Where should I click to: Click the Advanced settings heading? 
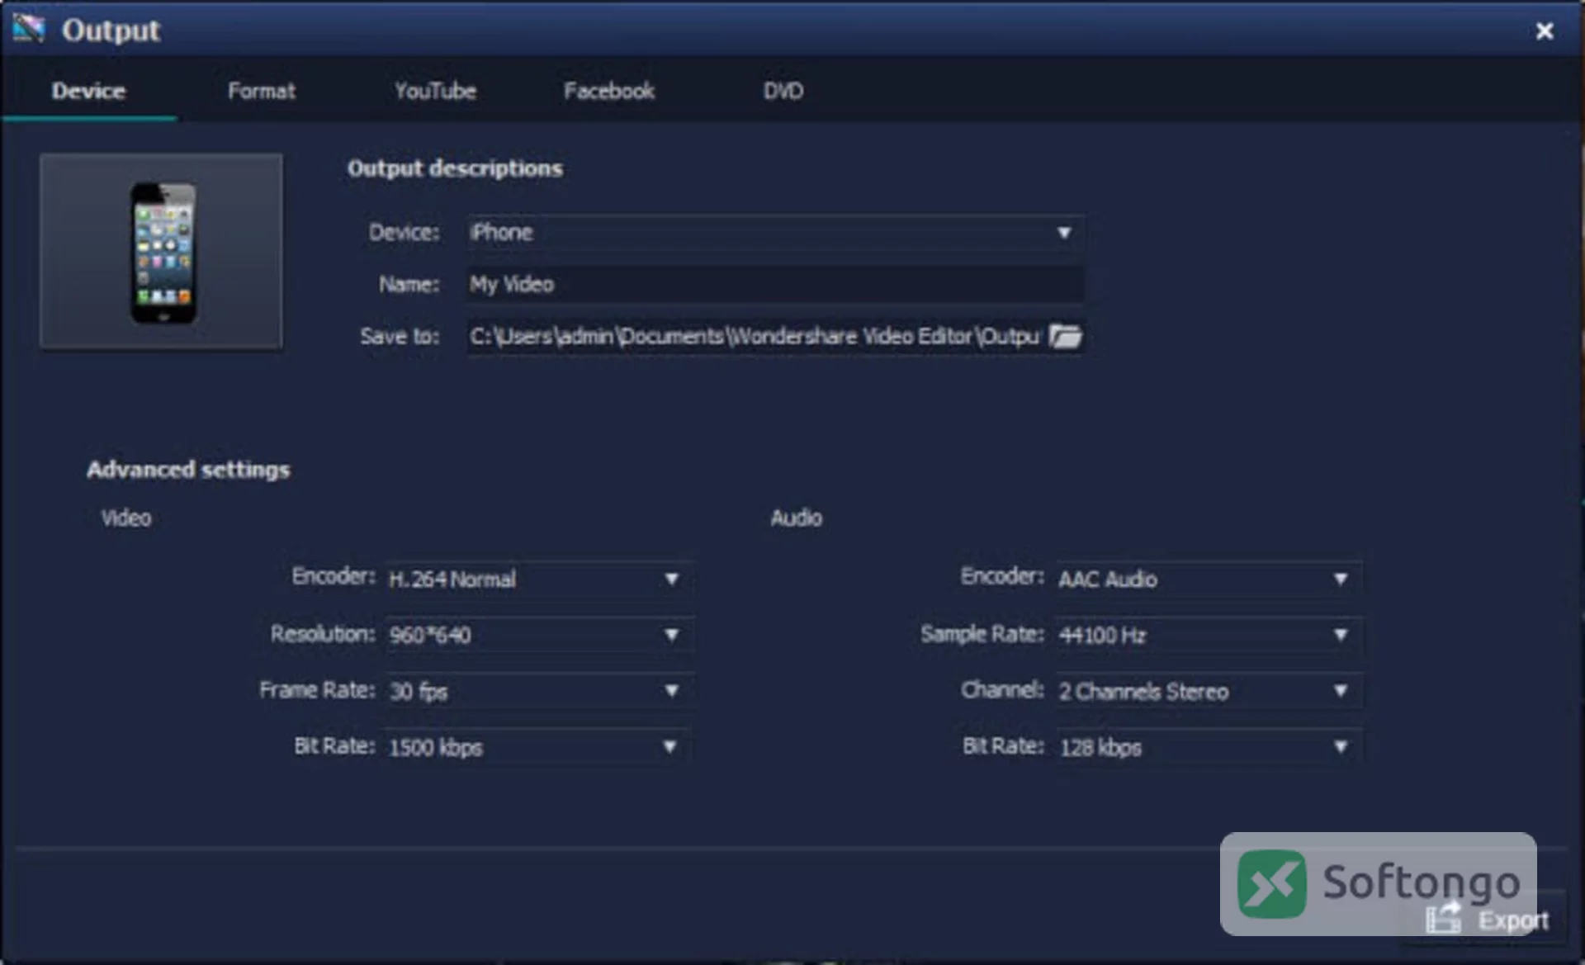click(x=188, y=470)
